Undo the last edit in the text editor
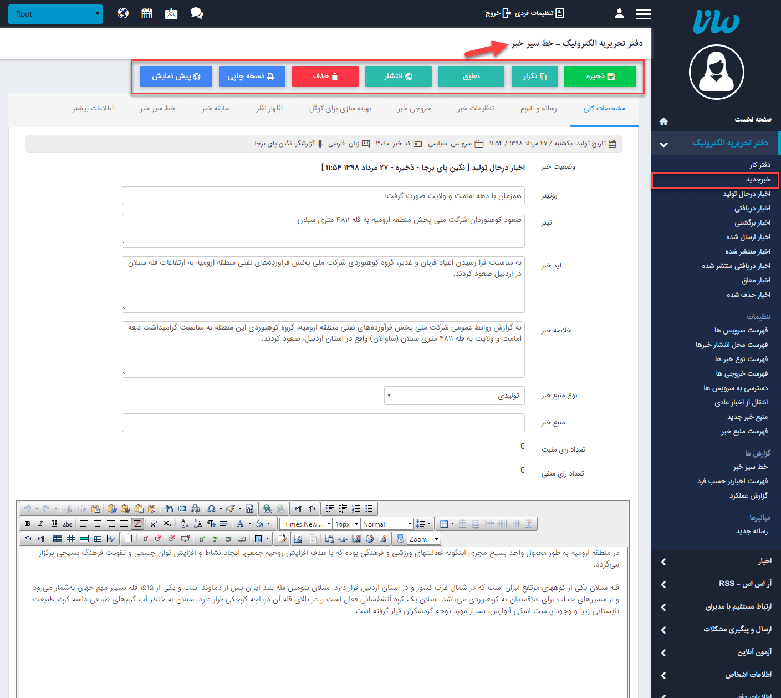This screenshot has width=781, height=698. 27,509
